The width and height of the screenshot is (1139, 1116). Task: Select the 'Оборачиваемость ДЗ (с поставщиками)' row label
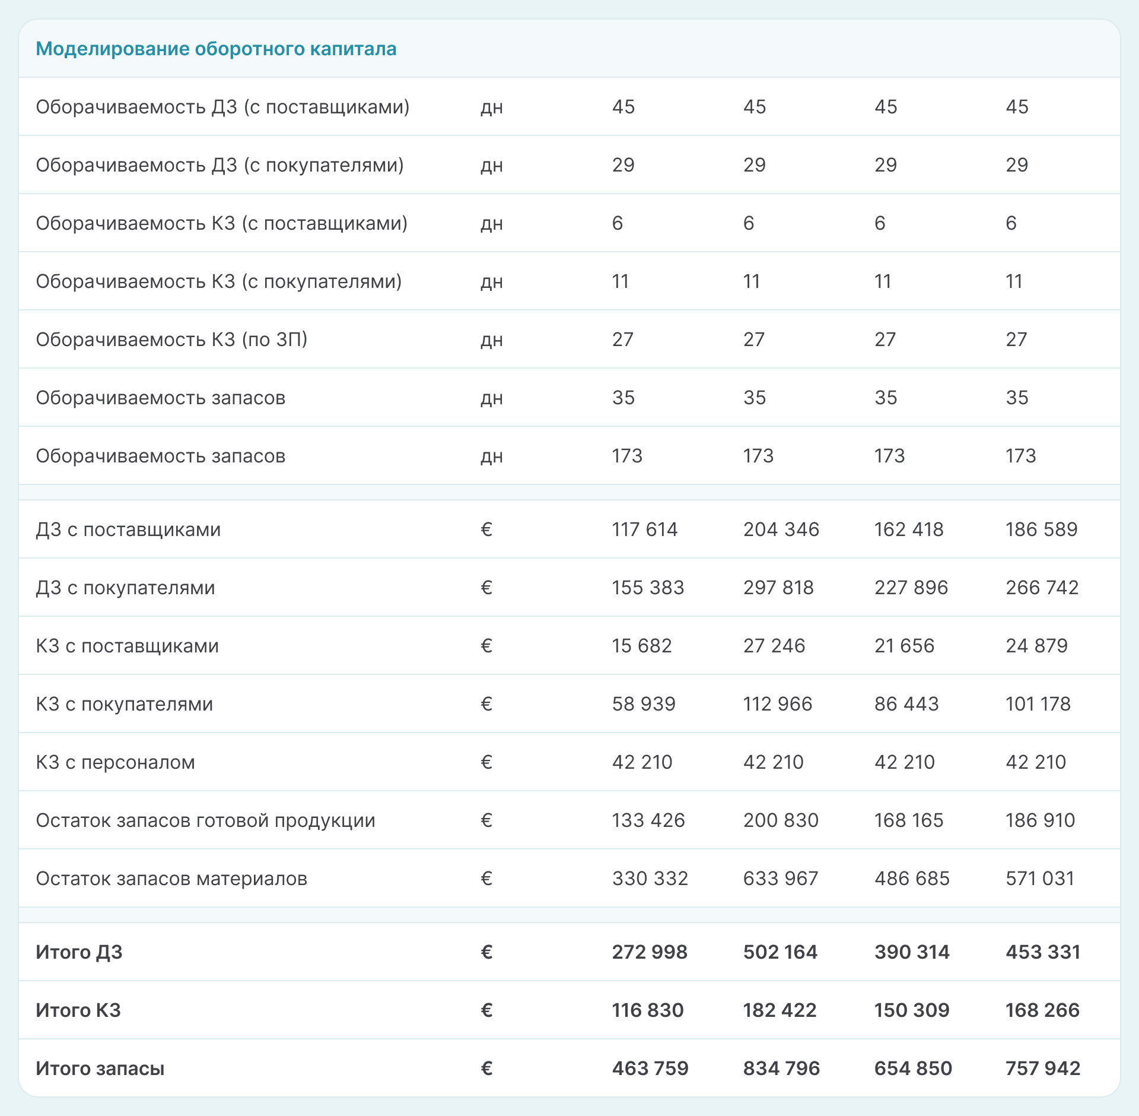click(x=222, y=107)
